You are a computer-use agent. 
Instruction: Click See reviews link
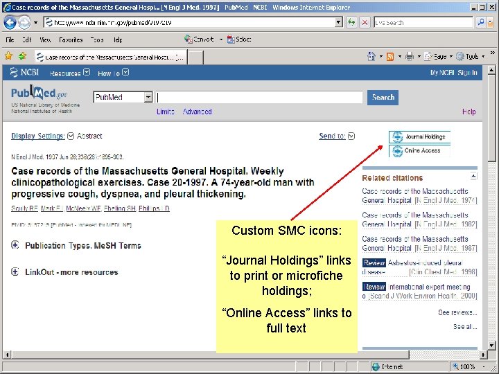457,312
